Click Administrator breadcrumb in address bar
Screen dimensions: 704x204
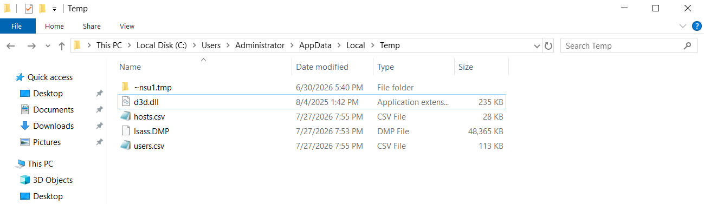pos(260,45)
